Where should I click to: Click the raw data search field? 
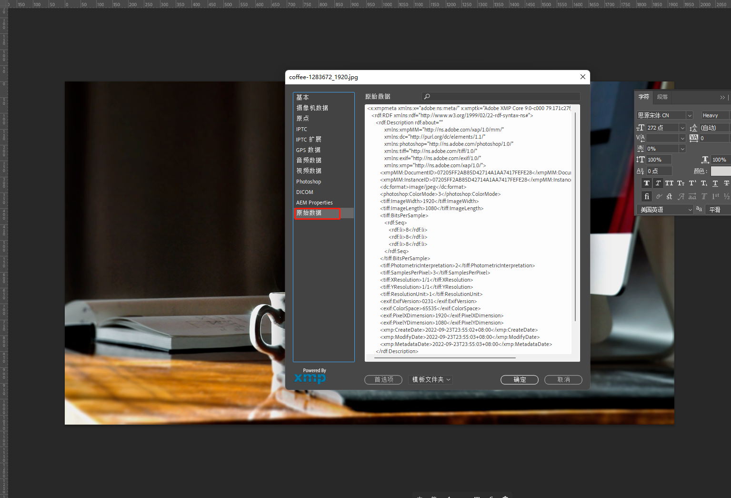click(x=501, y=96)
